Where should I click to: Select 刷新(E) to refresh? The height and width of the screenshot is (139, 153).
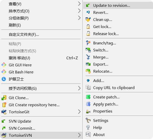[x=15, y=25]
